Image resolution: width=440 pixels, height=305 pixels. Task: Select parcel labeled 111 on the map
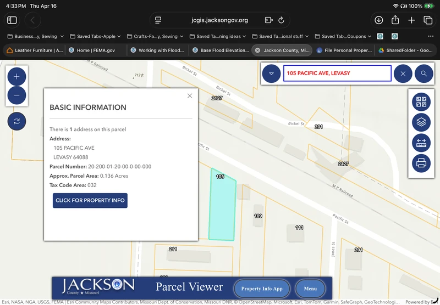[299, 228]
